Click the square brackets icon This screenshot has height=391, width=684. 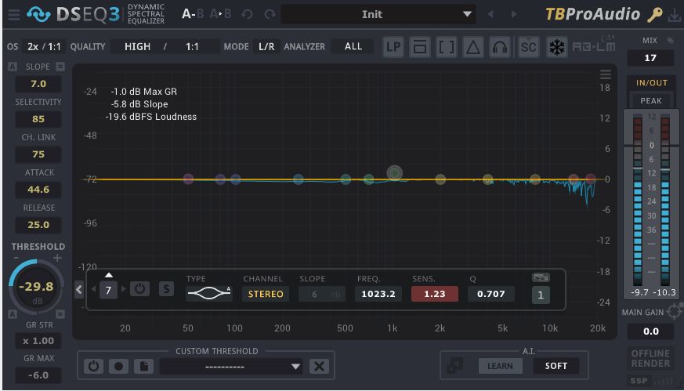447,47
